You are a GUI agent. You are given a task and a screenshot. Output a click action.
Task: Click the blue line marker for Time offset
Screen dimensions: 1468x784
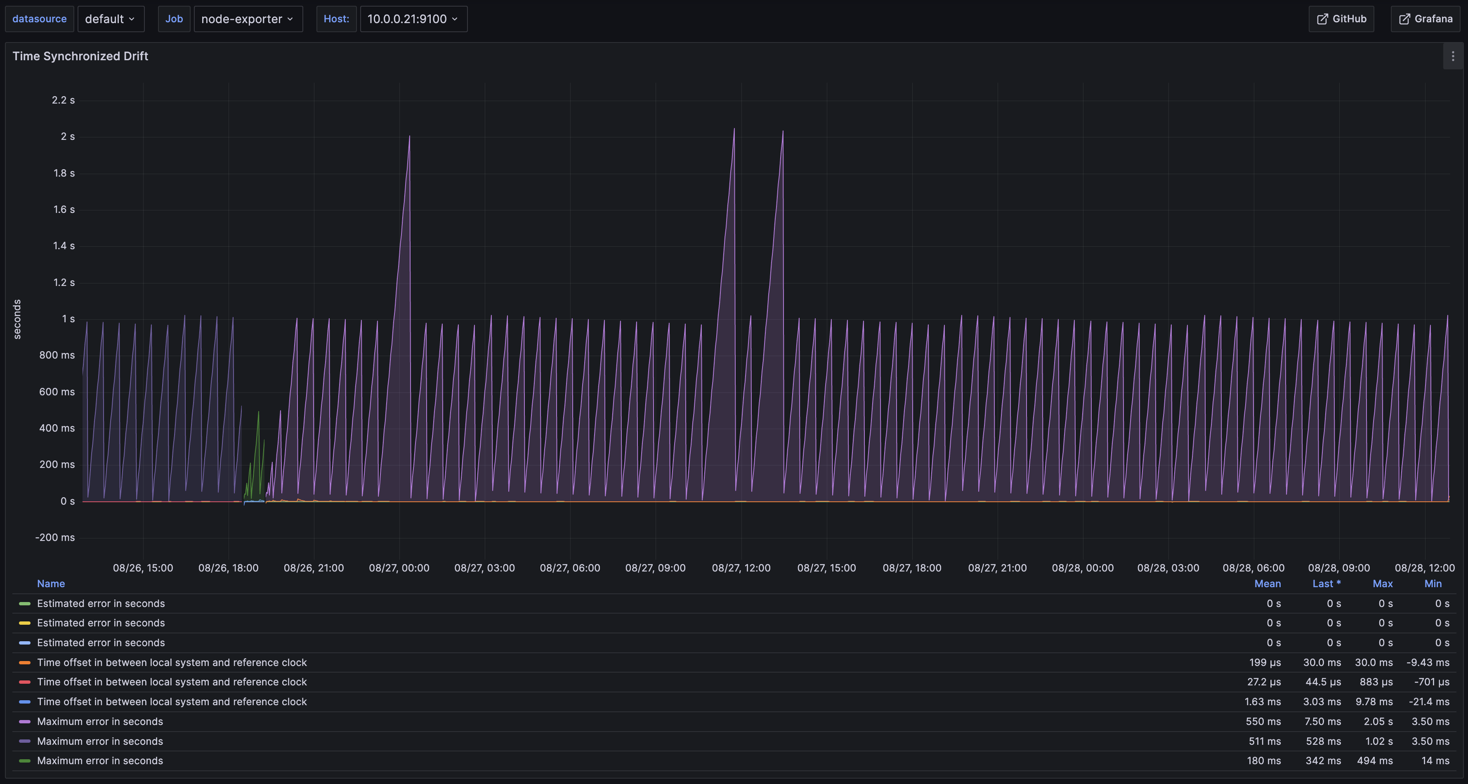click(25, 701)
